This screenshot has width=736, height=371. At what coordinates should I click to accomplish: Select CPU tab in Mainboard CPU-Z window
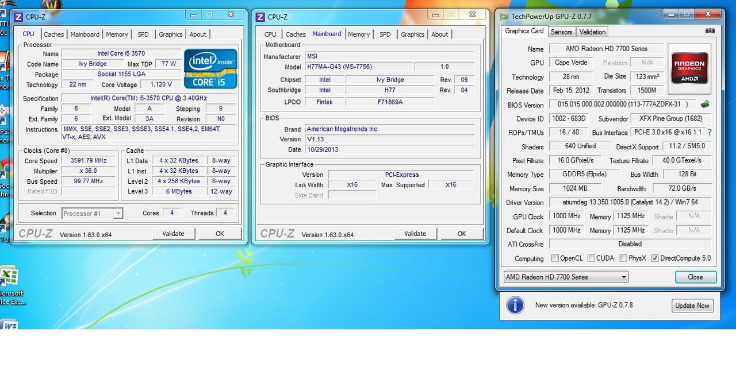[270, 34]
